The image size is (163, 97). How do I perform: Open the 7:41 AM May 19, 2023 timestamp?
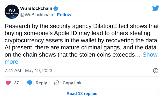[x=29, y=71]
